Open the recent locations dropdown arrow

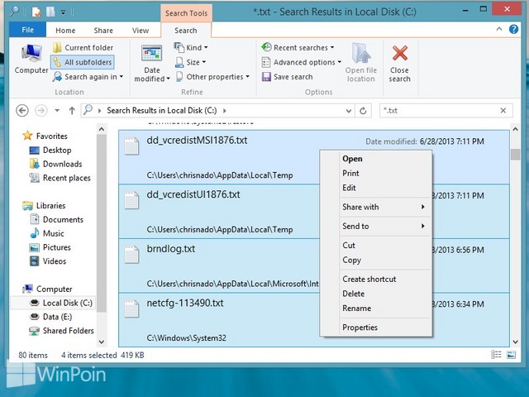[x=57, y=110]
